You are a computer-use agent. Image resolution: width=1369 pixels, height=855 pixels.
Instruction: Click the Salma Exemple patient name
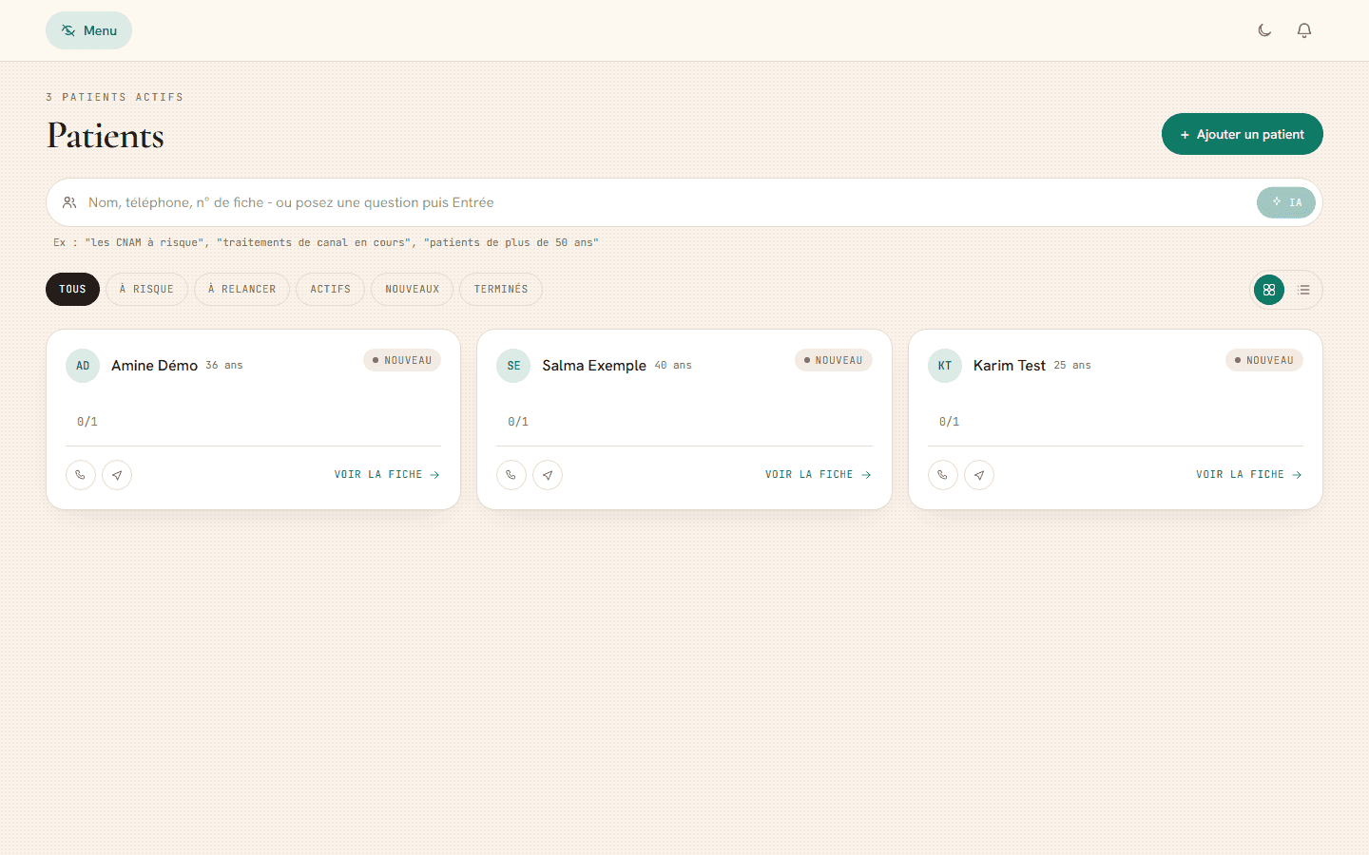point(594,366)
